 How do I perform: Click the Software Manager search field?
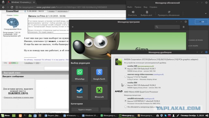(x=167, y=27)
